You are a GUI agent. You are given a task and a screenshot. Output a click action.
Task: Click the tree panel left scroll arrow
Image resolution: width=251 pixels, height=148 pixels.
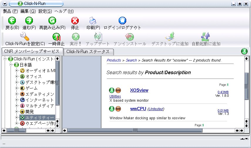coord(4,131)
